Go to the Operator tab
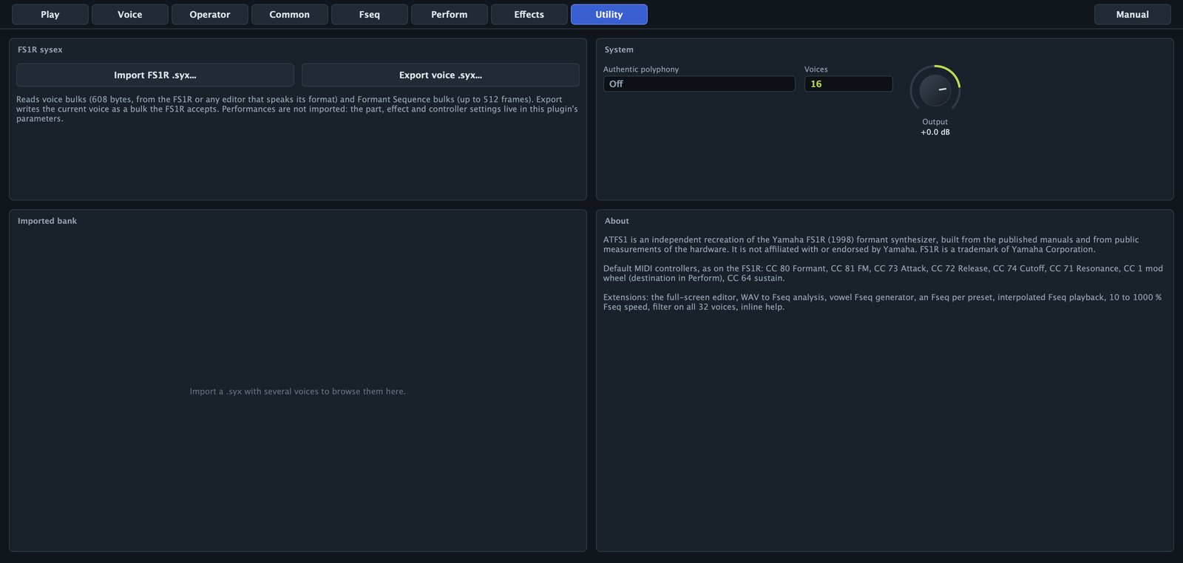The image size is (1183, 563). point(210,15)
